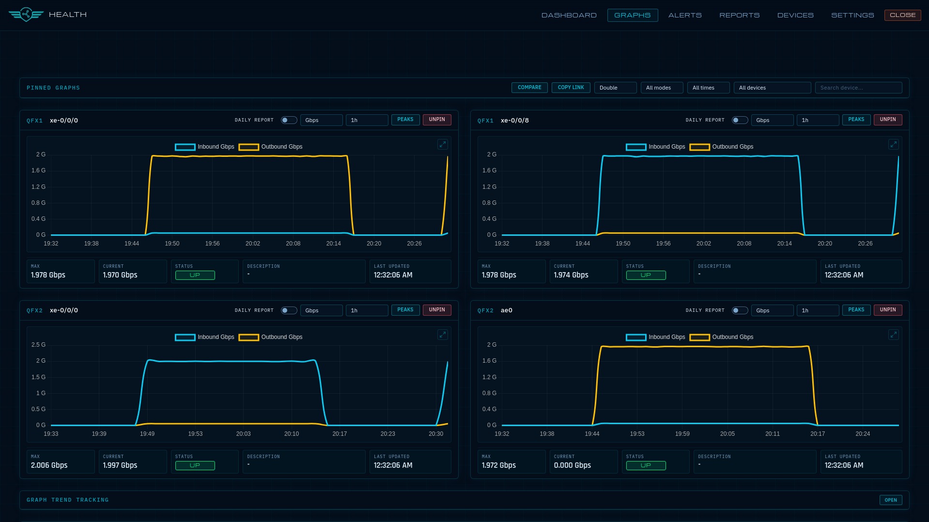This screenshot has width=929, height=522.
Task: Unpin the QFX1 xe-0/0/8 graph
Action: (888, 120)
